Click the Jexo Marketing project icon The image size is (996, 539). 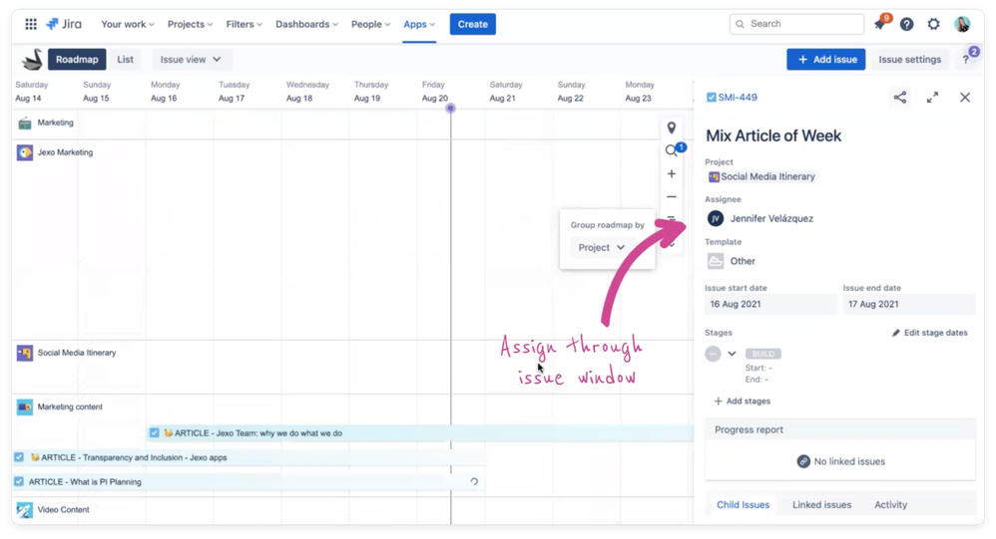click(x=25, y=152)
